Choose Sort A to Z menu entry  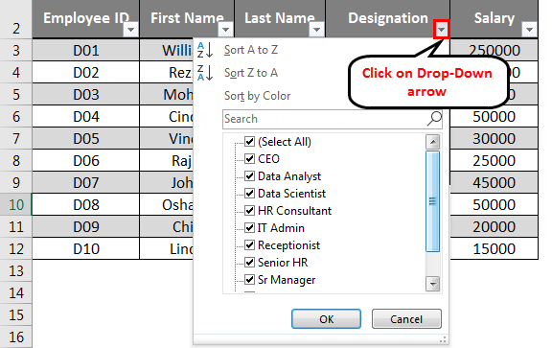pos(251,50)
